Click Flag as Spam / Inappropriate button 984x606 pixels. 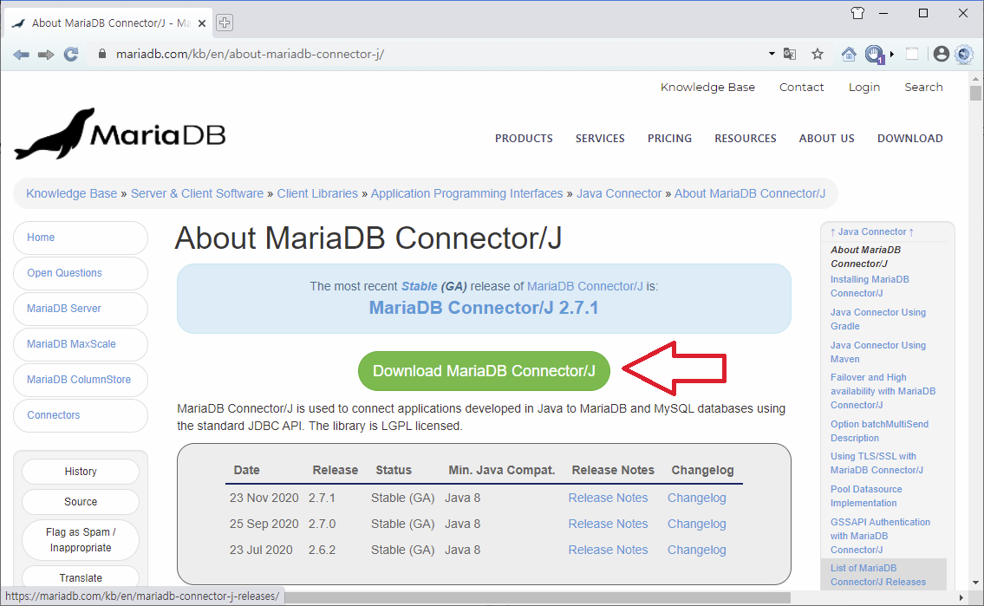pos(81,539)
